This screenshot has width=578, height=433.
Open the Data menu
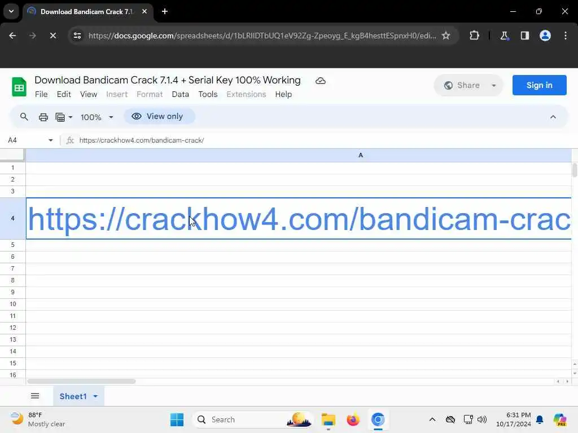click(x=180, y=94)
